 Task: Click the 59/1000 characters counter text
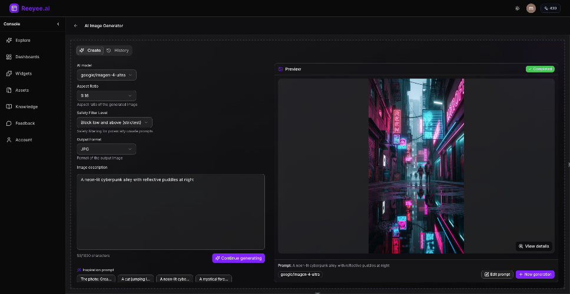coord(93,256)
